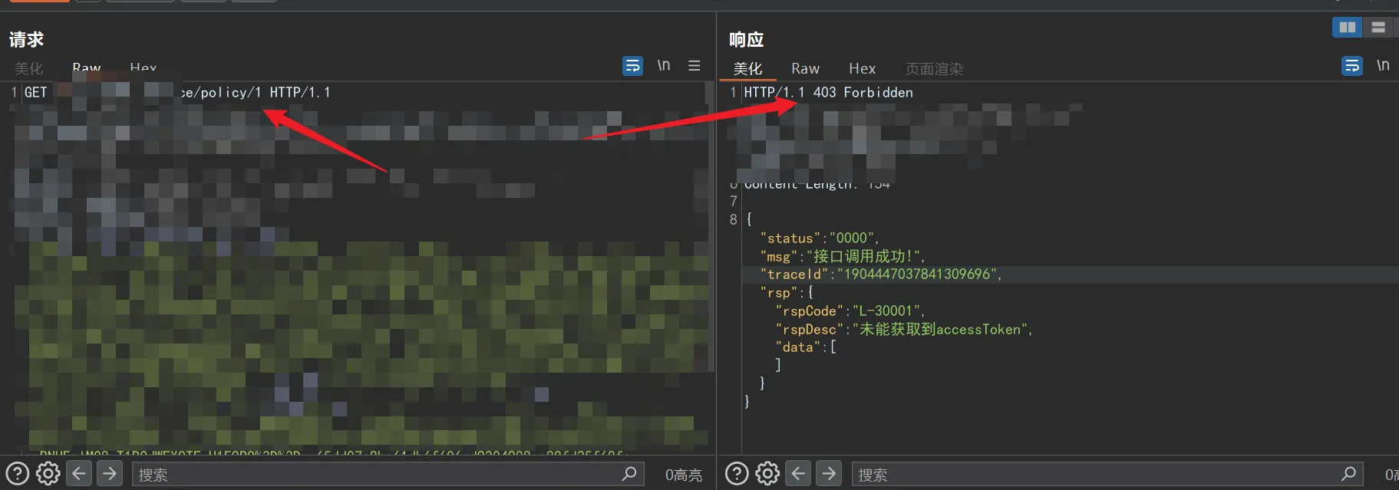Show non-printable characters in the response panel

click(1383, 66)
